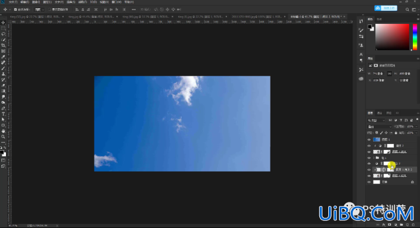Open the Opacity slider dropdown arrow
The width and height of the screenshot is (420, 228).
[x=416, y=127]
